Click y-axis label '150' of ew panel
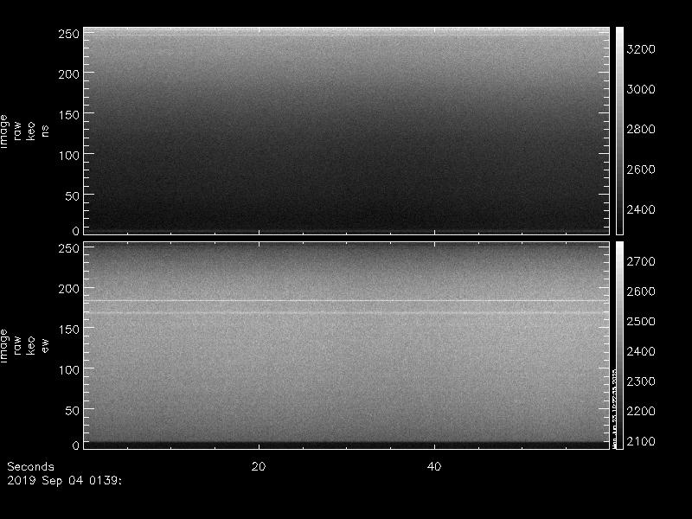Image resolution: width=692 pixels, height=519 pixels. click(x=69, y=330)
